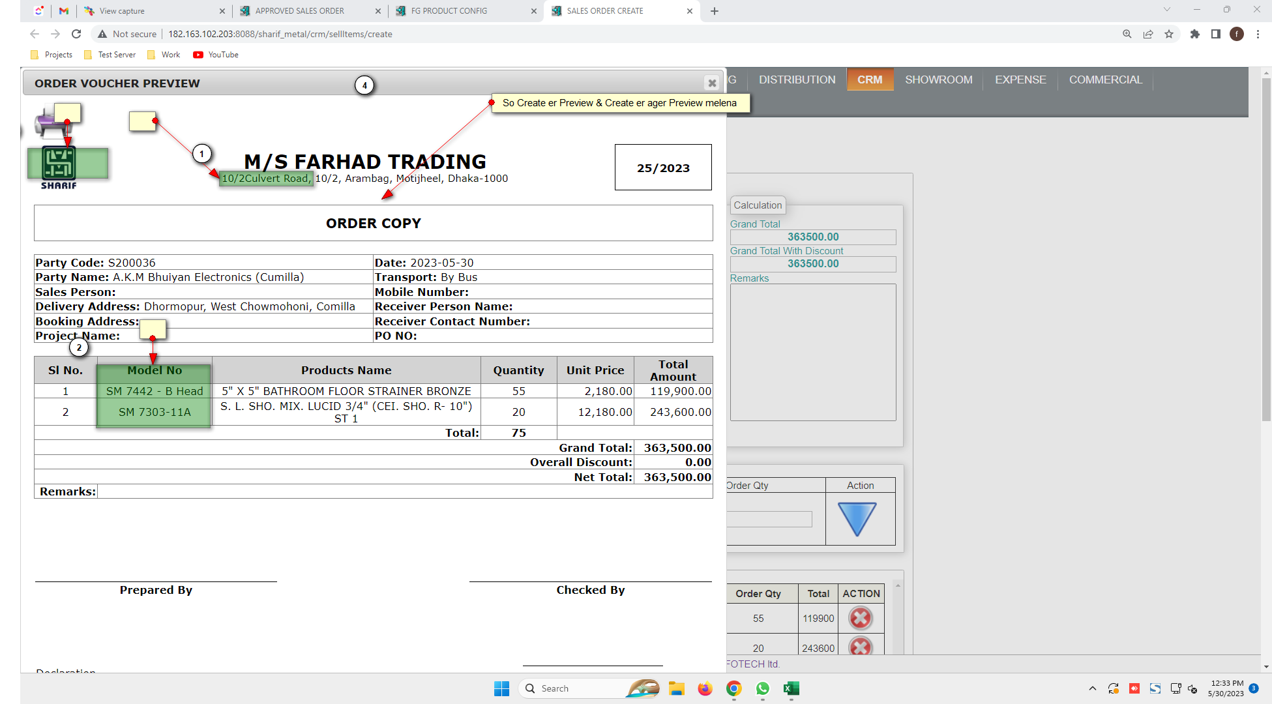Screen dimensions: 1272x704
Task: Open Chrome extensions puzzle icon
Action: [x=1194, y=34]
